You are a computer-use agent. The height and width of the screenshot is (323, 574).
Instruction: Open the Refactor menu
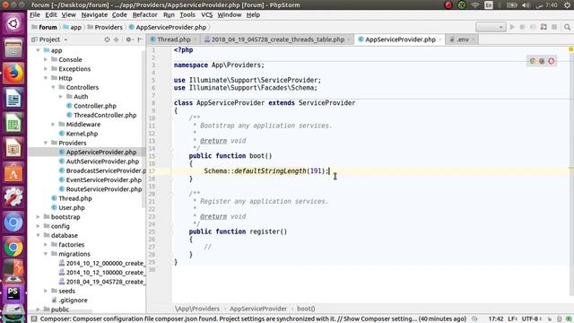[x=144, y=15]
